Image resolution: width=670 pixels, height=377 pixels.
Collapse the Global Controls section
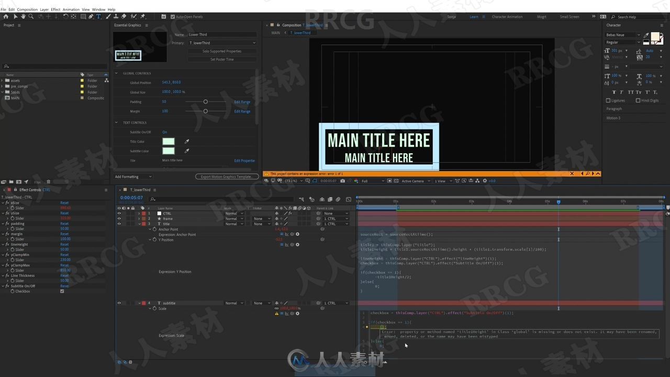tap(116, 73)
